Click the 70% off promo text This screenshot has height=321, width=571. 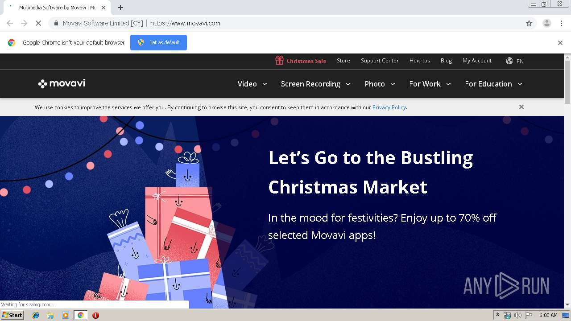[382, 226]
